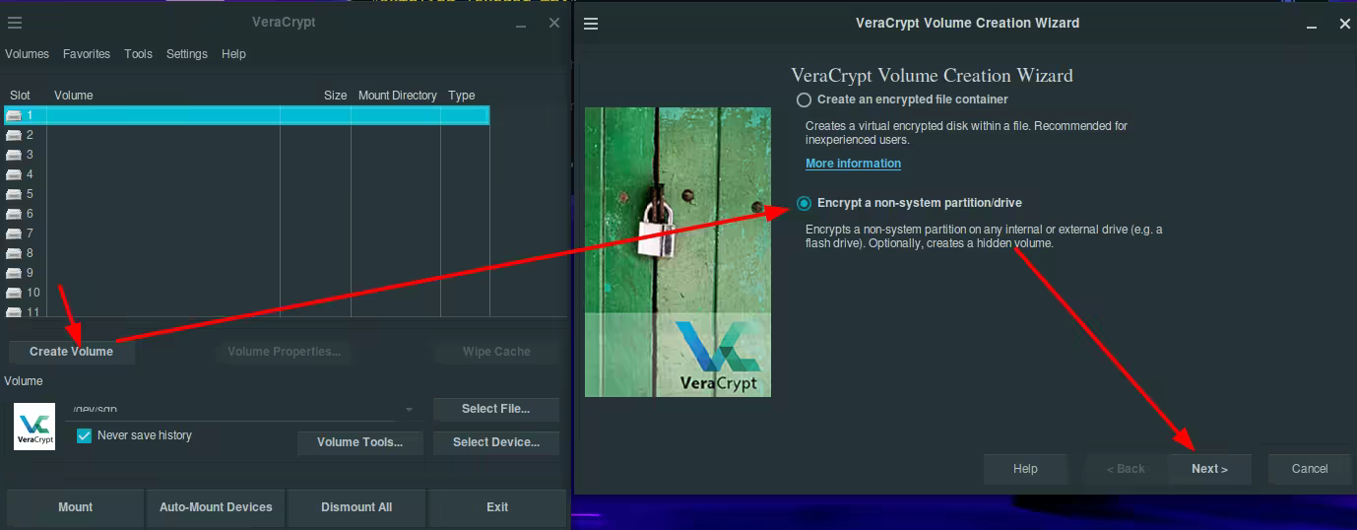1357x530 pixels.
Task: Click the wizard Back button
Action: [1126, 469]
